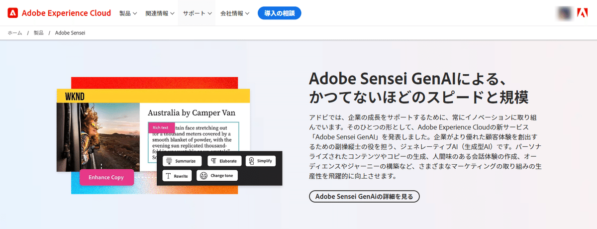Expand the 関連情報 dropdown menu
Image resolution: width=597 pixels, height=229 pixels.
[x=160, y=13]
